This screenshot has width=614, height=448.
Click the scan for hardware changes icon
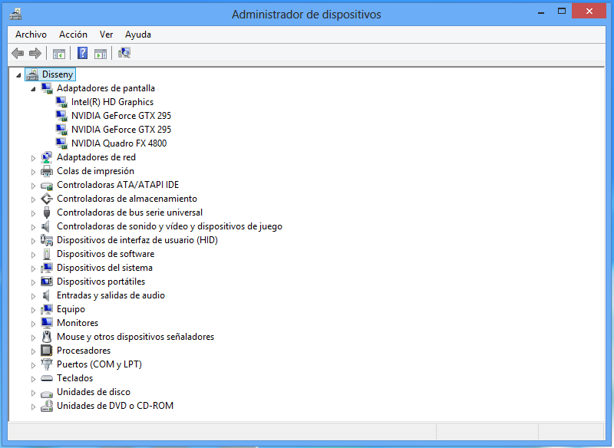(124, 53)
